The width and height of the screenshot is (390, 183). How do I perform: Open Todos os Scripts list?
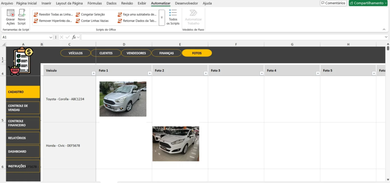[x=173, y=18]
